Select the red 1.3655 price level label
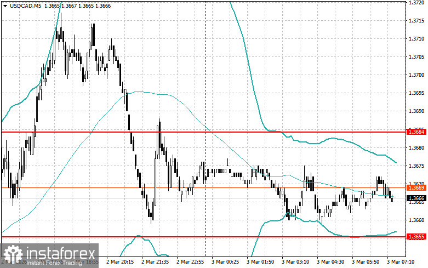Viewport: 428px width, 268px height. (416, 237)
